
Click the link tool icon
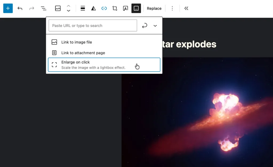pyautogui.click(x=104, y=8)
